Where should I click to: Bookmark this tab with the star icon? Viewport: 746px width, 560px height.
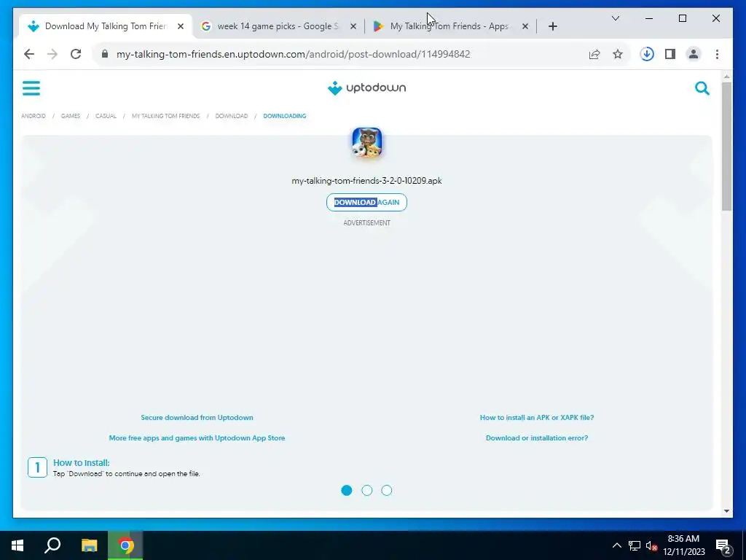tap(618, 54)
